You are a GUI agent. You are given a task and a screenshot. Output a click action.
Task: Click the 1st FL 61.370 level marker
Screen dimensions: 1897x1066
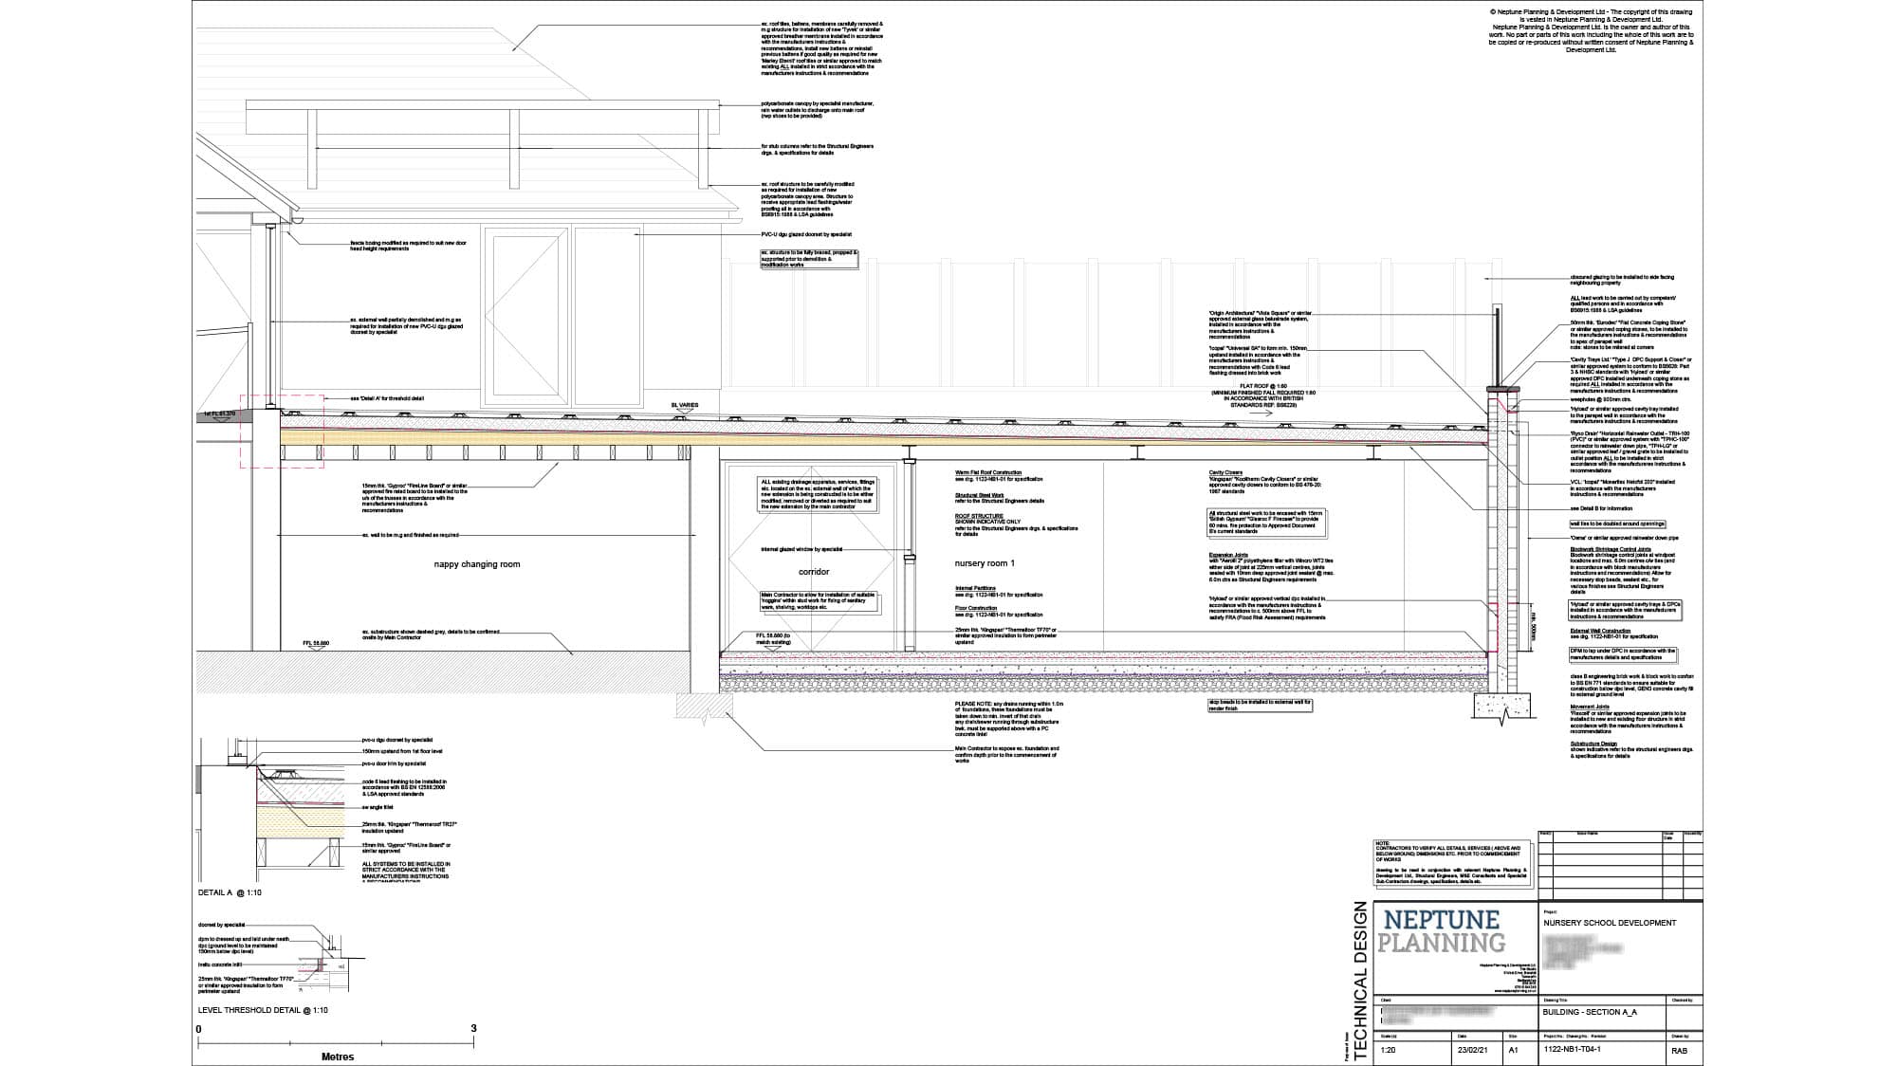(219, 414)
